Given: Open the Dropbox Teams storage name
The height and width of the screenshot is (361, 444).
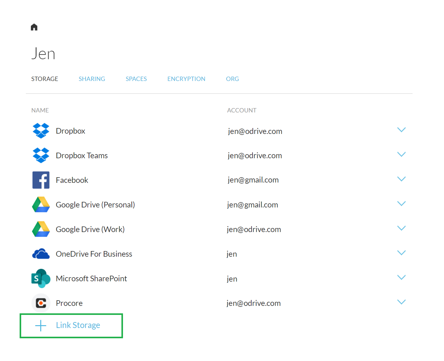Looking at the screenshot, I should (82, 155).
